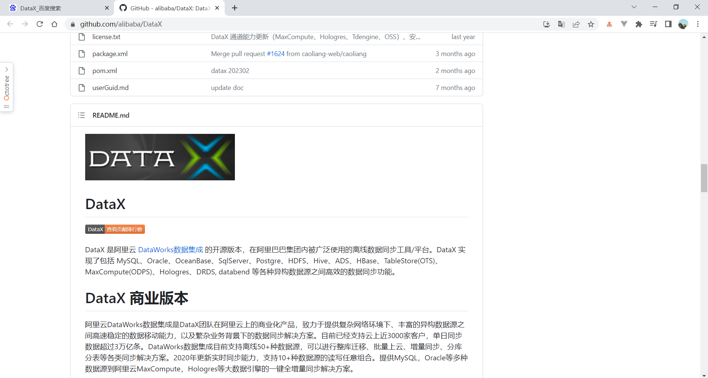Open the pom.xml file
The height and width of the screenshot is (378, 708).
(x=105, y=71)
